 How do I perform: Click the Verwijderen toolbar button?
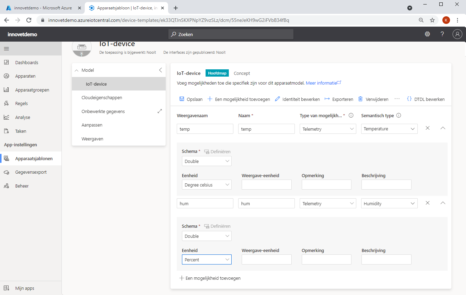373,99
